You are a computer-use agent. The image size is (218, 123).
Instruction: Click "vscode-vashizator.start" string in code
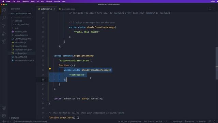click(x=75, y=60)
